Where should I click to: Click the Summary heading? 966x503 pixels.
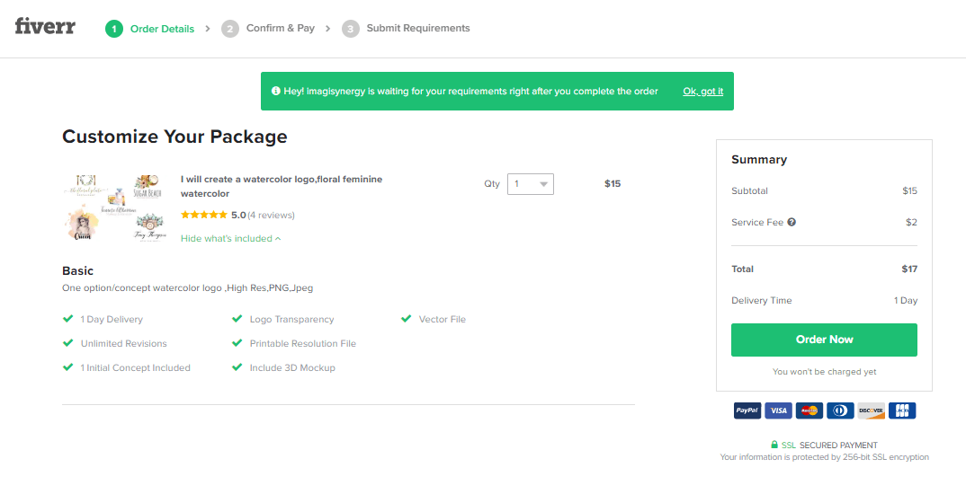(x=759, y=159)
